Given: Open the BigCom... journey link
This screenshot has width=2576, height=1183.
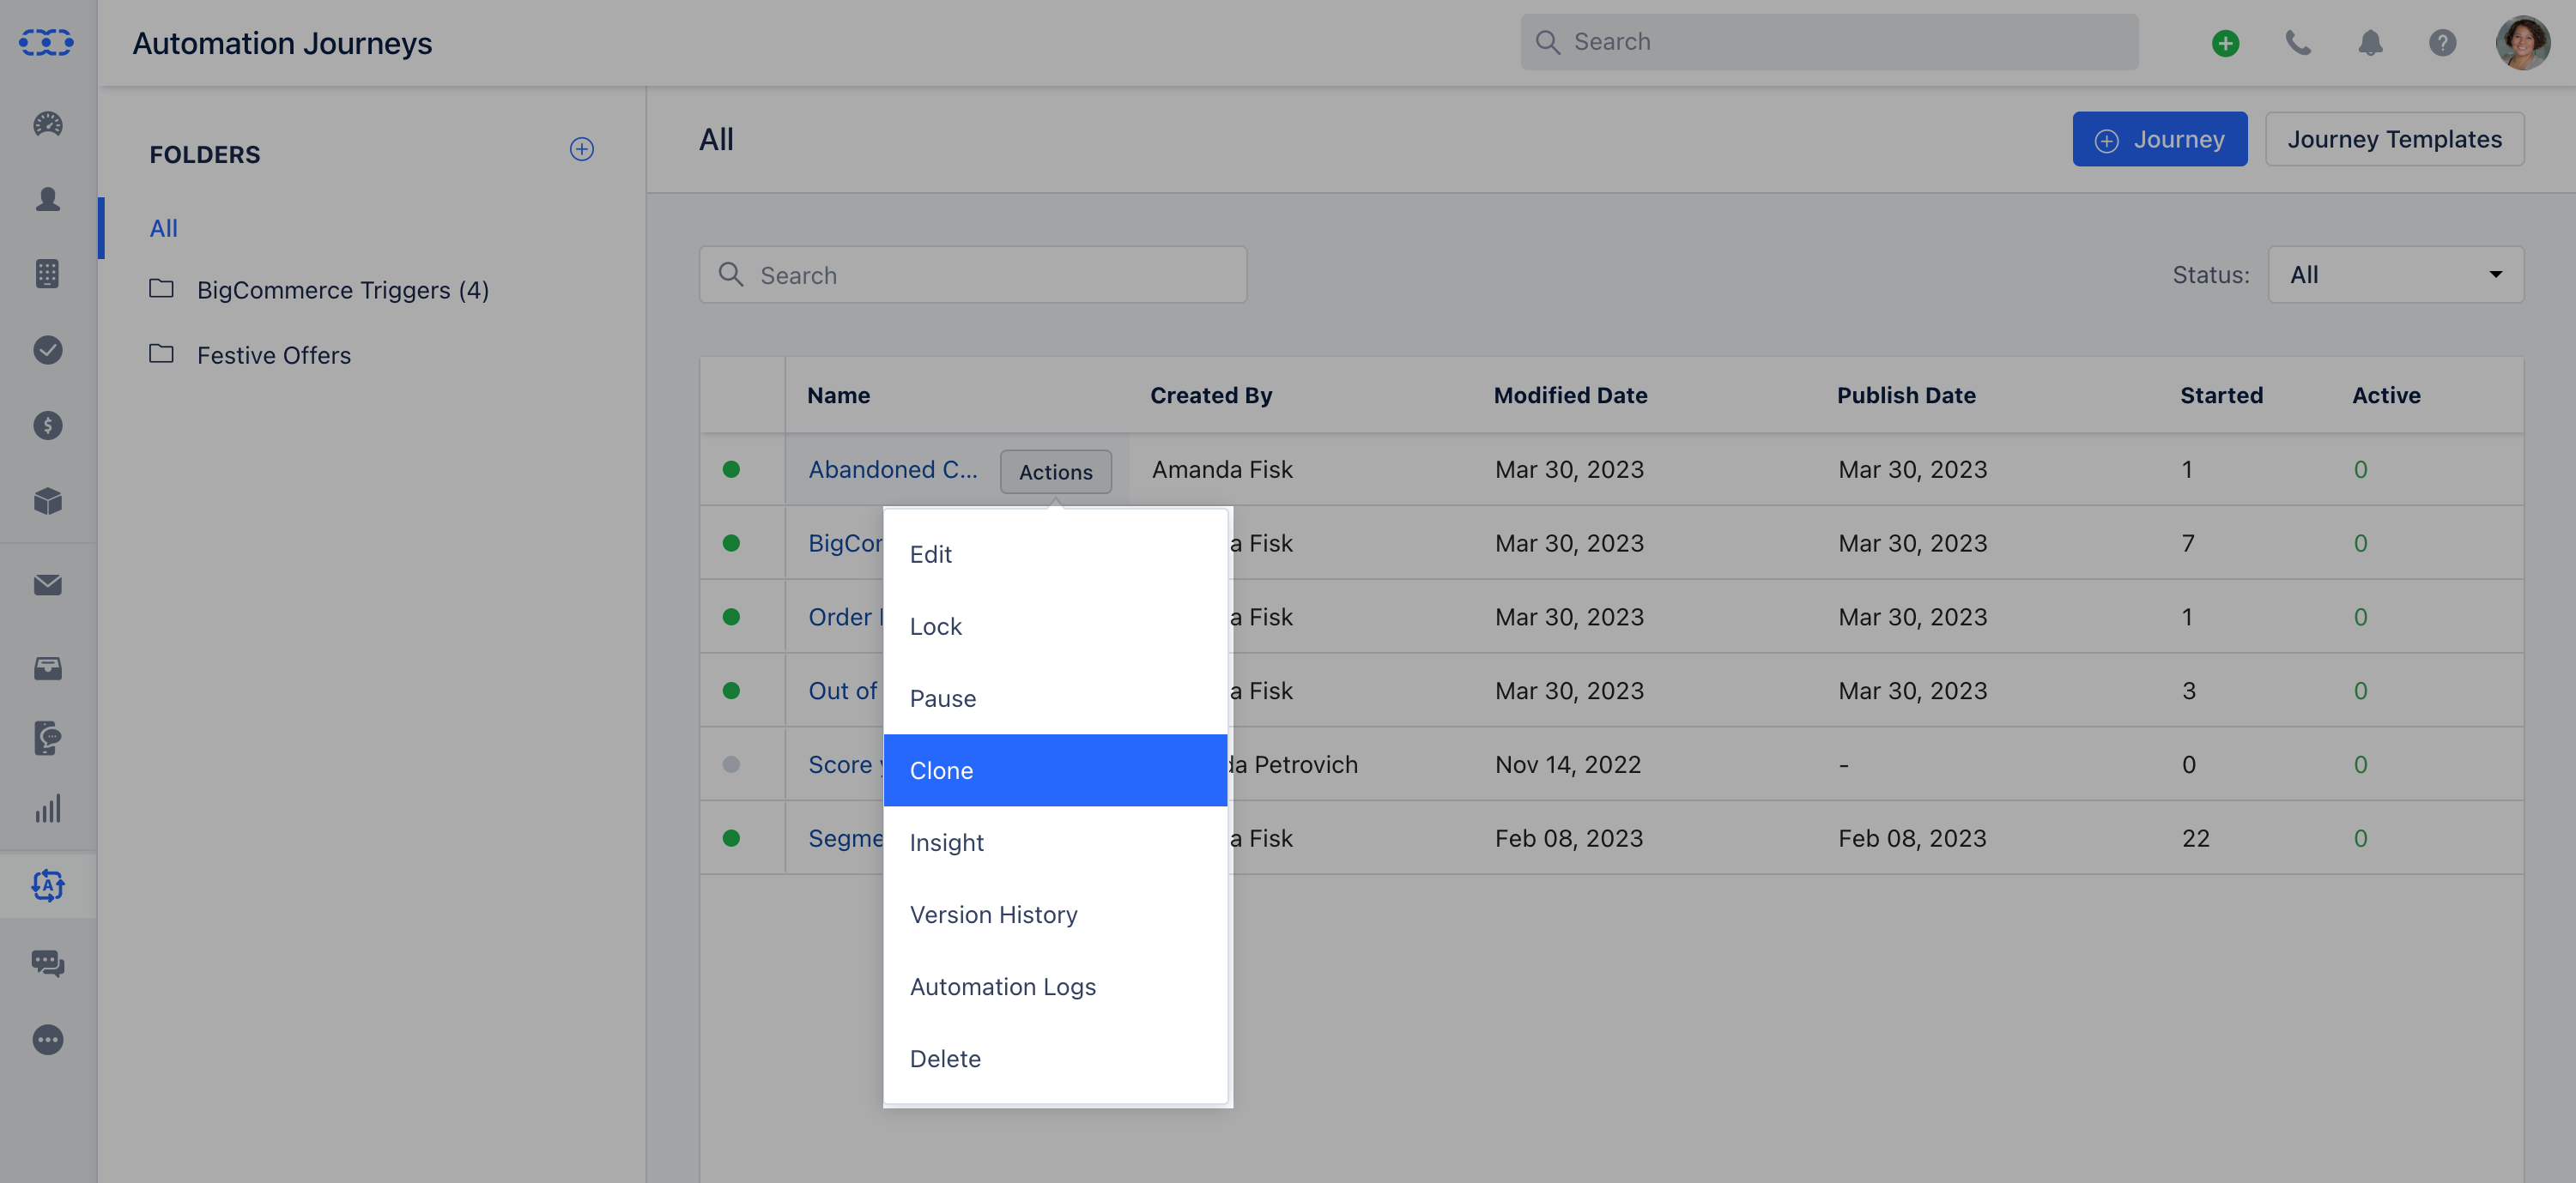Looking at the screenshot, I should pos(845,542).
